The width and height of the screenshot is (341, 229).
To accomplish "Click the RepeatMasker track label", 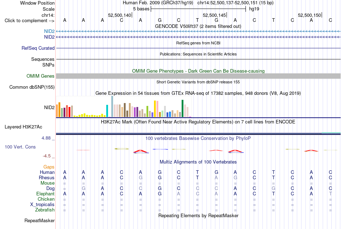I will tap(39, 221).
